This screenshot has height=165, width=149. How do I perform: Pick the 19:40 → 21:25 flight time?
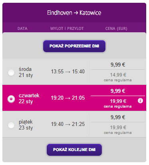(68, 124)
